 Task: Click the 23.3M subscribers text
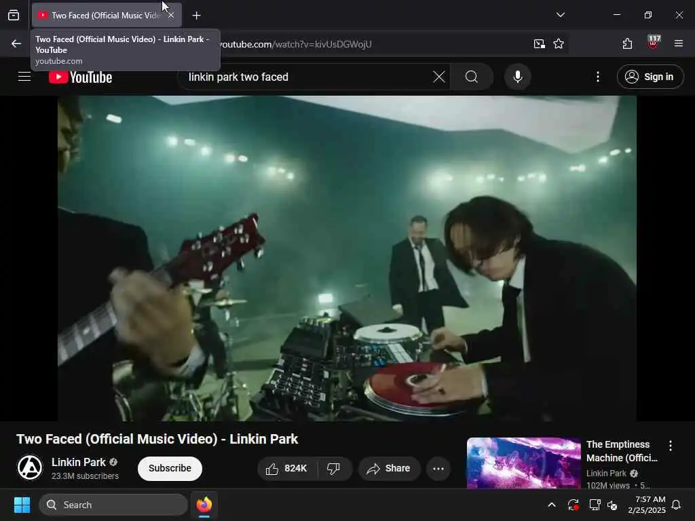85,476
